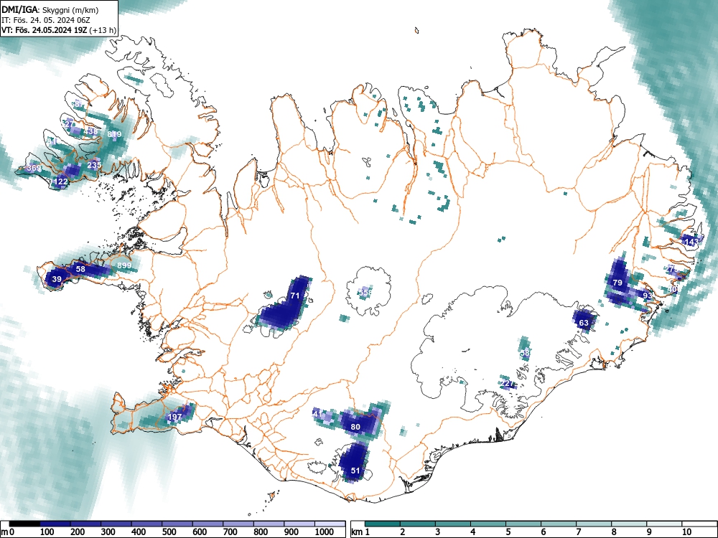Screen dimensions: 718x538
Task: Click the '10' label in the km legend
Action: pyautogui.click(x=686, y=532)
